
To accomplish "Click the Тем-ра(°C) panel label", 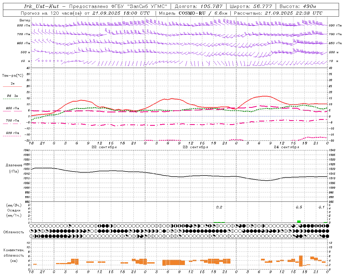I will click(13, 76).
